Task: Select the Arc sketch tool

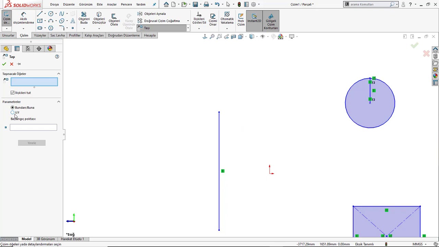Action: pyautogui.click(x=51, y=21)
